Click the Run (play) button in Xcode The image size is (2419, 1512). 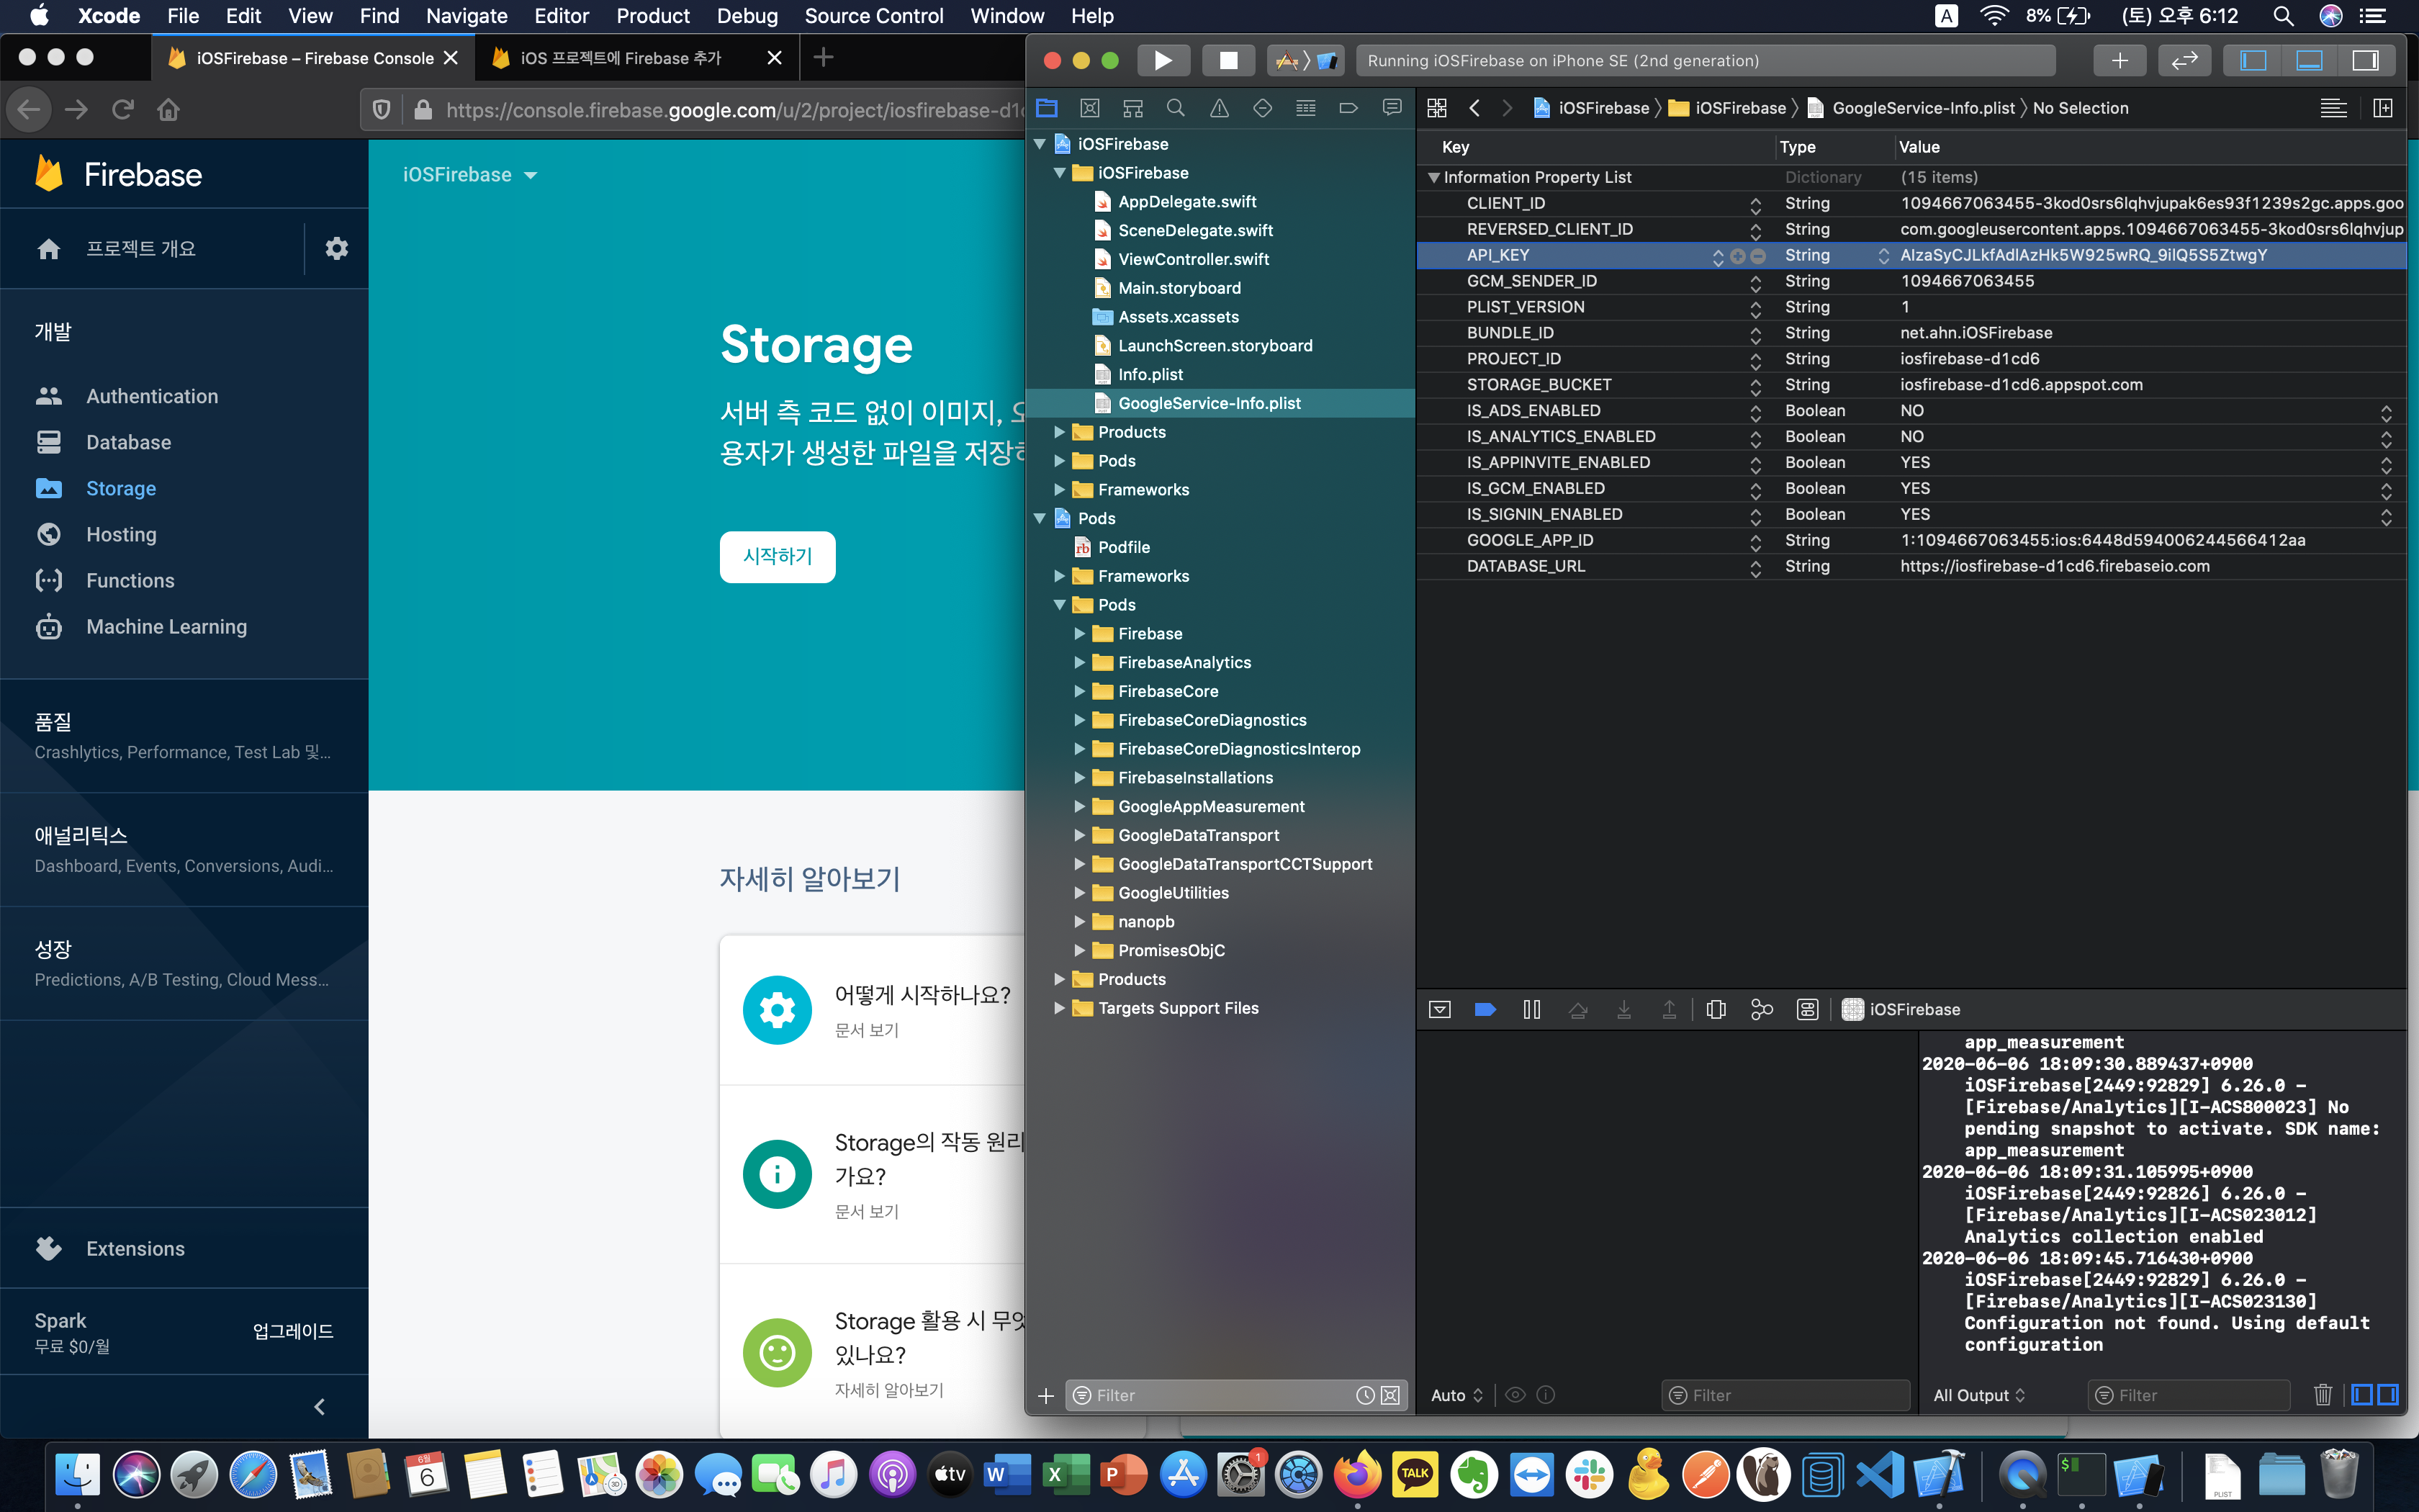pos(1163,60)
